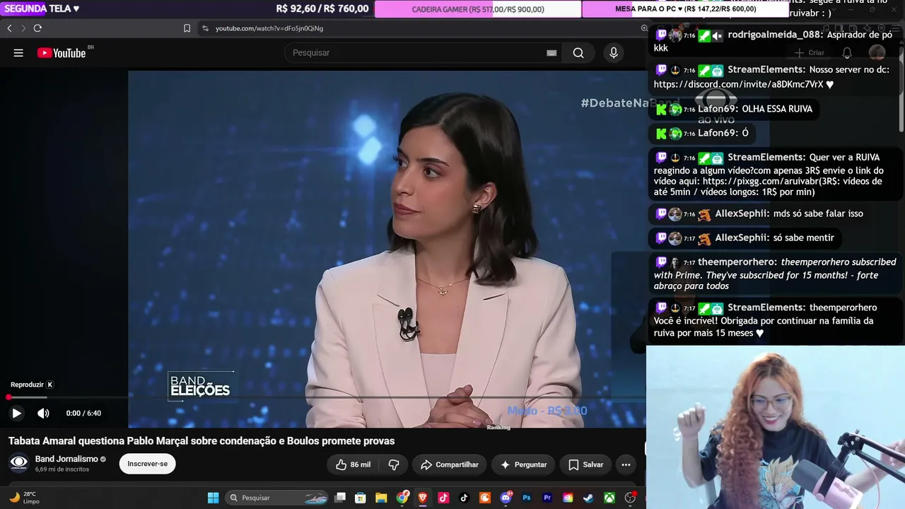Open site settings icon beside the URL
This screenshot has width=905, height=509.
(x=205, y=28)
